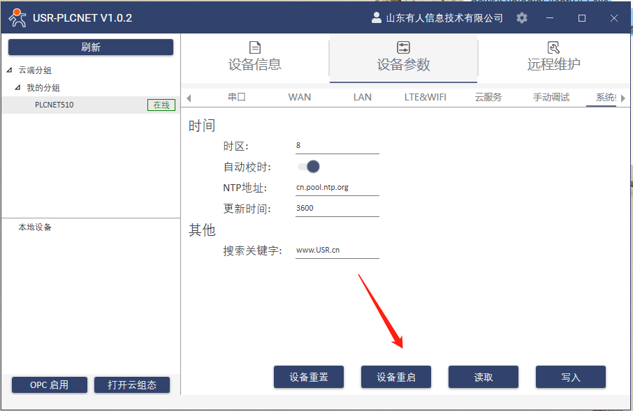Switch to the 云服务 sub-tab
Screen dimensions: 633x411
coord(488,97)
